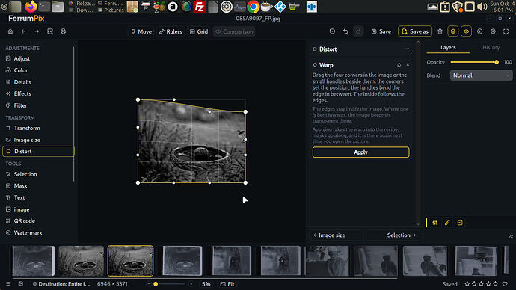Click the adjustments sliders icon below layers
516x290 pixels.
coord(434,223)
